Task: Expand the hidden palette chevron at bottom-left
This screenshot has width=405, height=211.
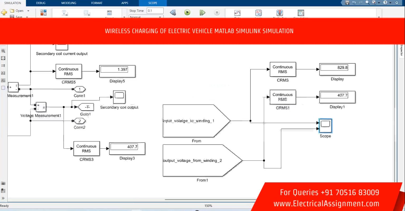Action: pyautogui.click(x=3, y=198)
